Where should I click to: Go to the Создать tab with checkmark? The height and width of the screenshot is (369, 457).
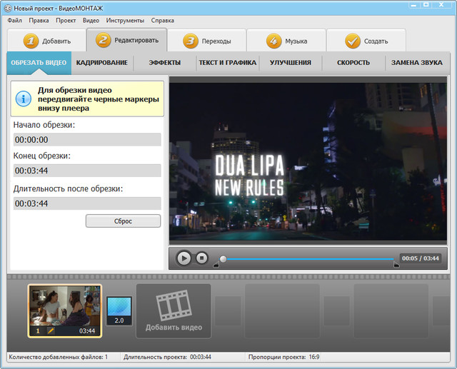(366, 41)
